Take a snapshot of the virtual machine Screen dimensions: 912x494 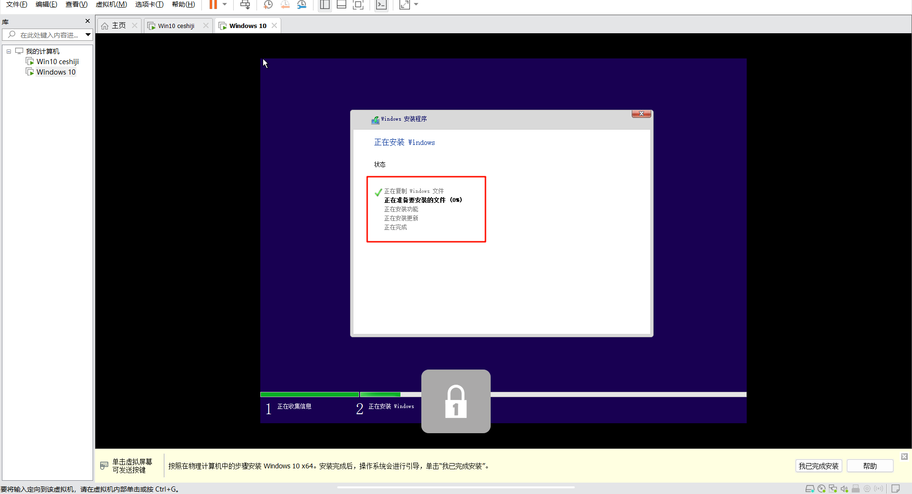[x=268, y=5]
